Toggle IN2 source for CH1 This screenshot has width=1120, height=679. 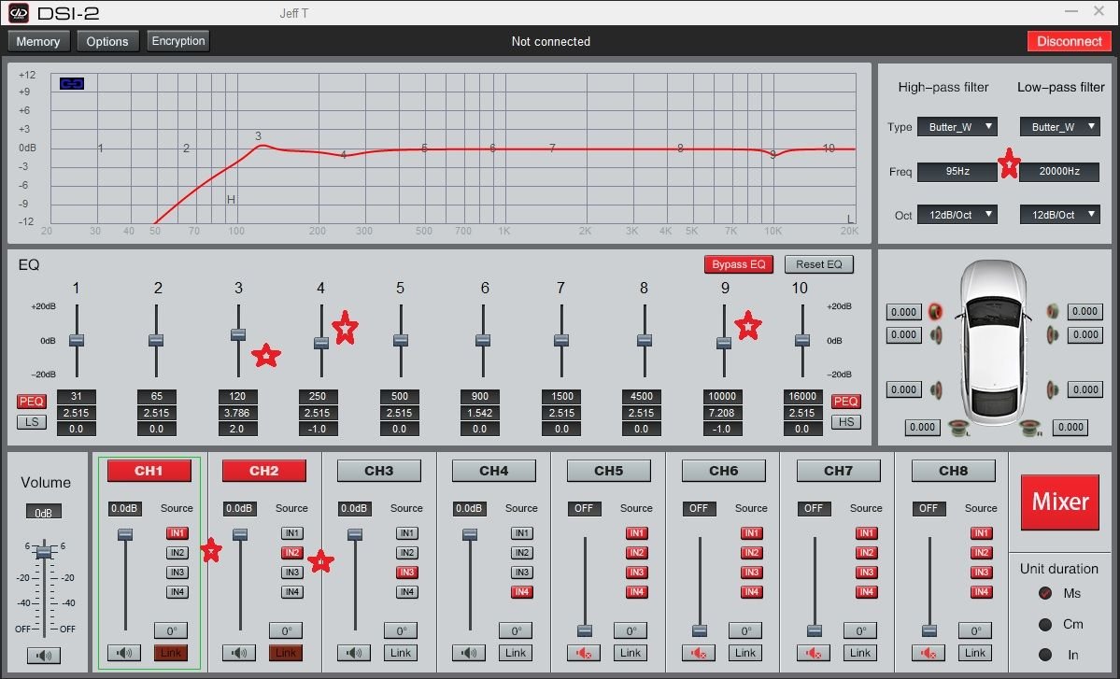[177, 553]
